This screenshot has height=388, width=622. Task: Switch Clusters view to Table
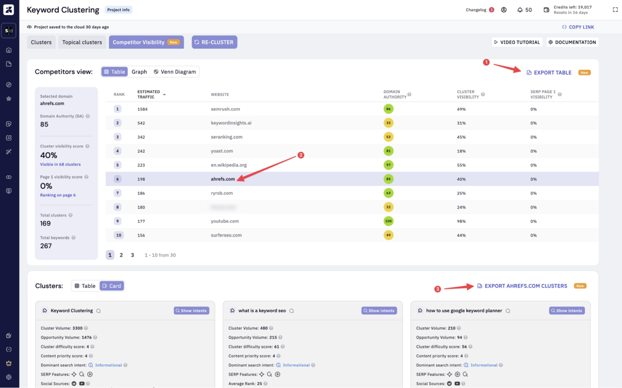85,286
